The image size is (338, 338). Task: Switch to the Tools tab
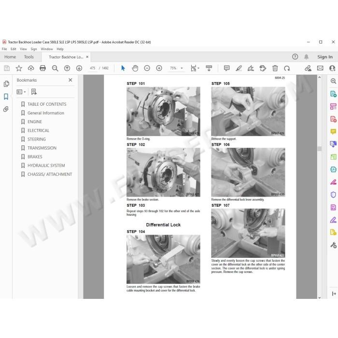click(x=28, y=57)
